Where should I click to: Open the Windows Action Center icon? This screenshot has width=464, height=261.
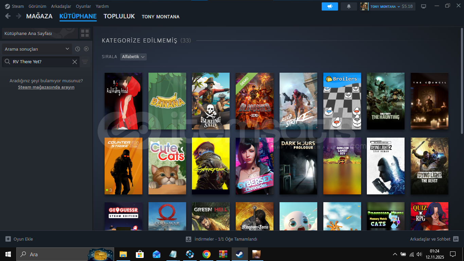click(452, 254)
